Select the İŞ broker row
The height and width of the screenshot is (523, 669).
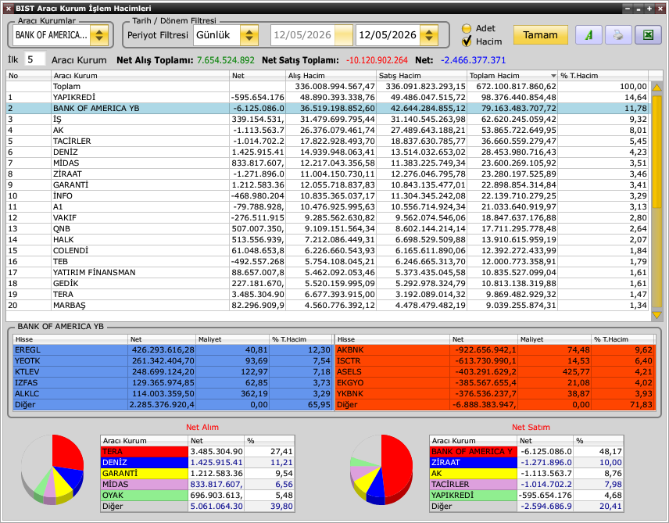327,119
